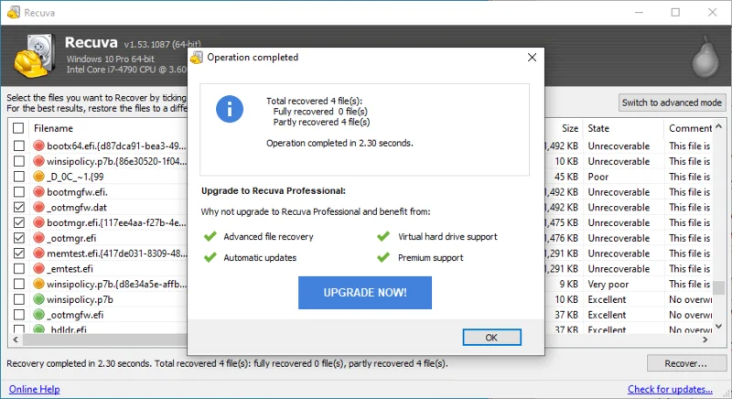Image resolution: width=732 pixels, height=399 pixels.
Task: Sort list by Filename column header
Action: [x=53, y=128]
